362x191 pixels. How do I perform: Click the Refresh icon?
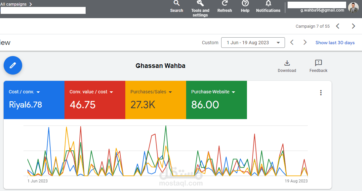pyautogui.click(x=224, y=4)
